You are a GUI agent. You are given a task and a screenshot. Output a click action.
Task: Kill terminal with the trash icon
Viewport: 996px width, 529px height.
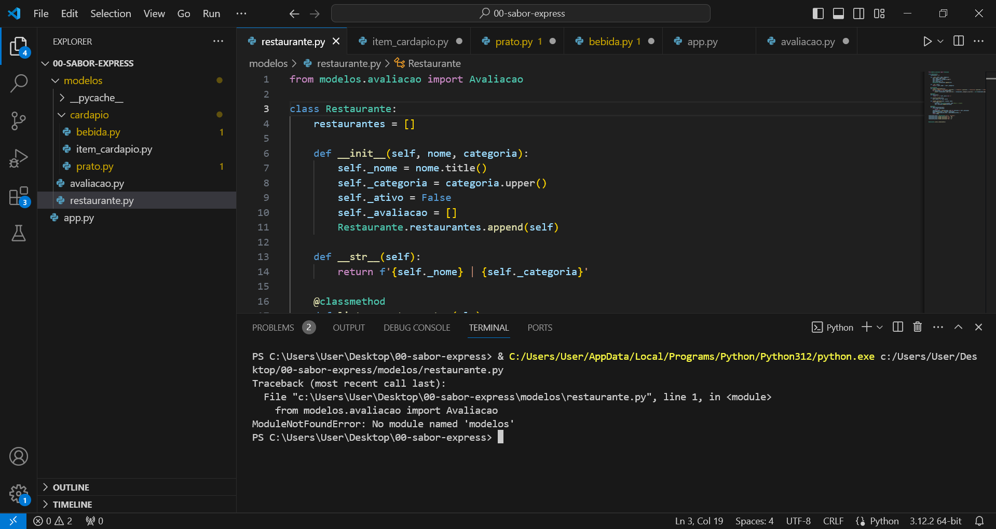click(x=918, y=327)
